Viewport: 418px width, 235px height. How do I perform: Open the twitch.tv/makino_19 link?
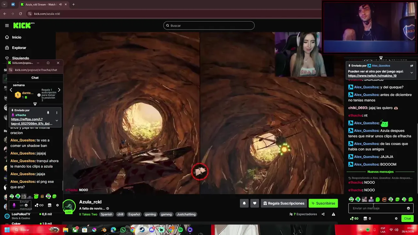pos(372,76)
